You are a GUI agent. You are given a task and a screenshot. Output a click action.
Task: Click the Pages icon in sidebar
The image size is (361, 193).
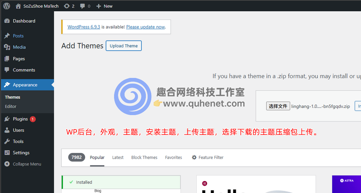[7, 59]
